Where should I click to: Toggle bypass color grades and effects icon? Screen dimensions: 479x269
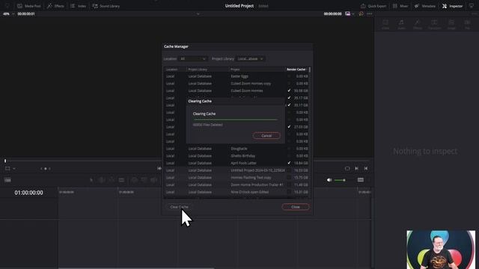click(x=361, y=13)
